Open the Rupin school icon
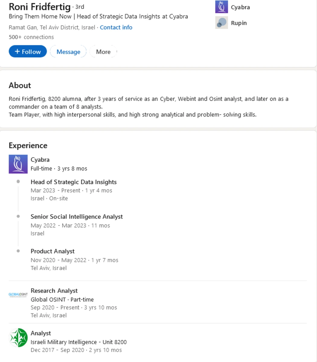 pyautogui.click(x=222, y=23)
